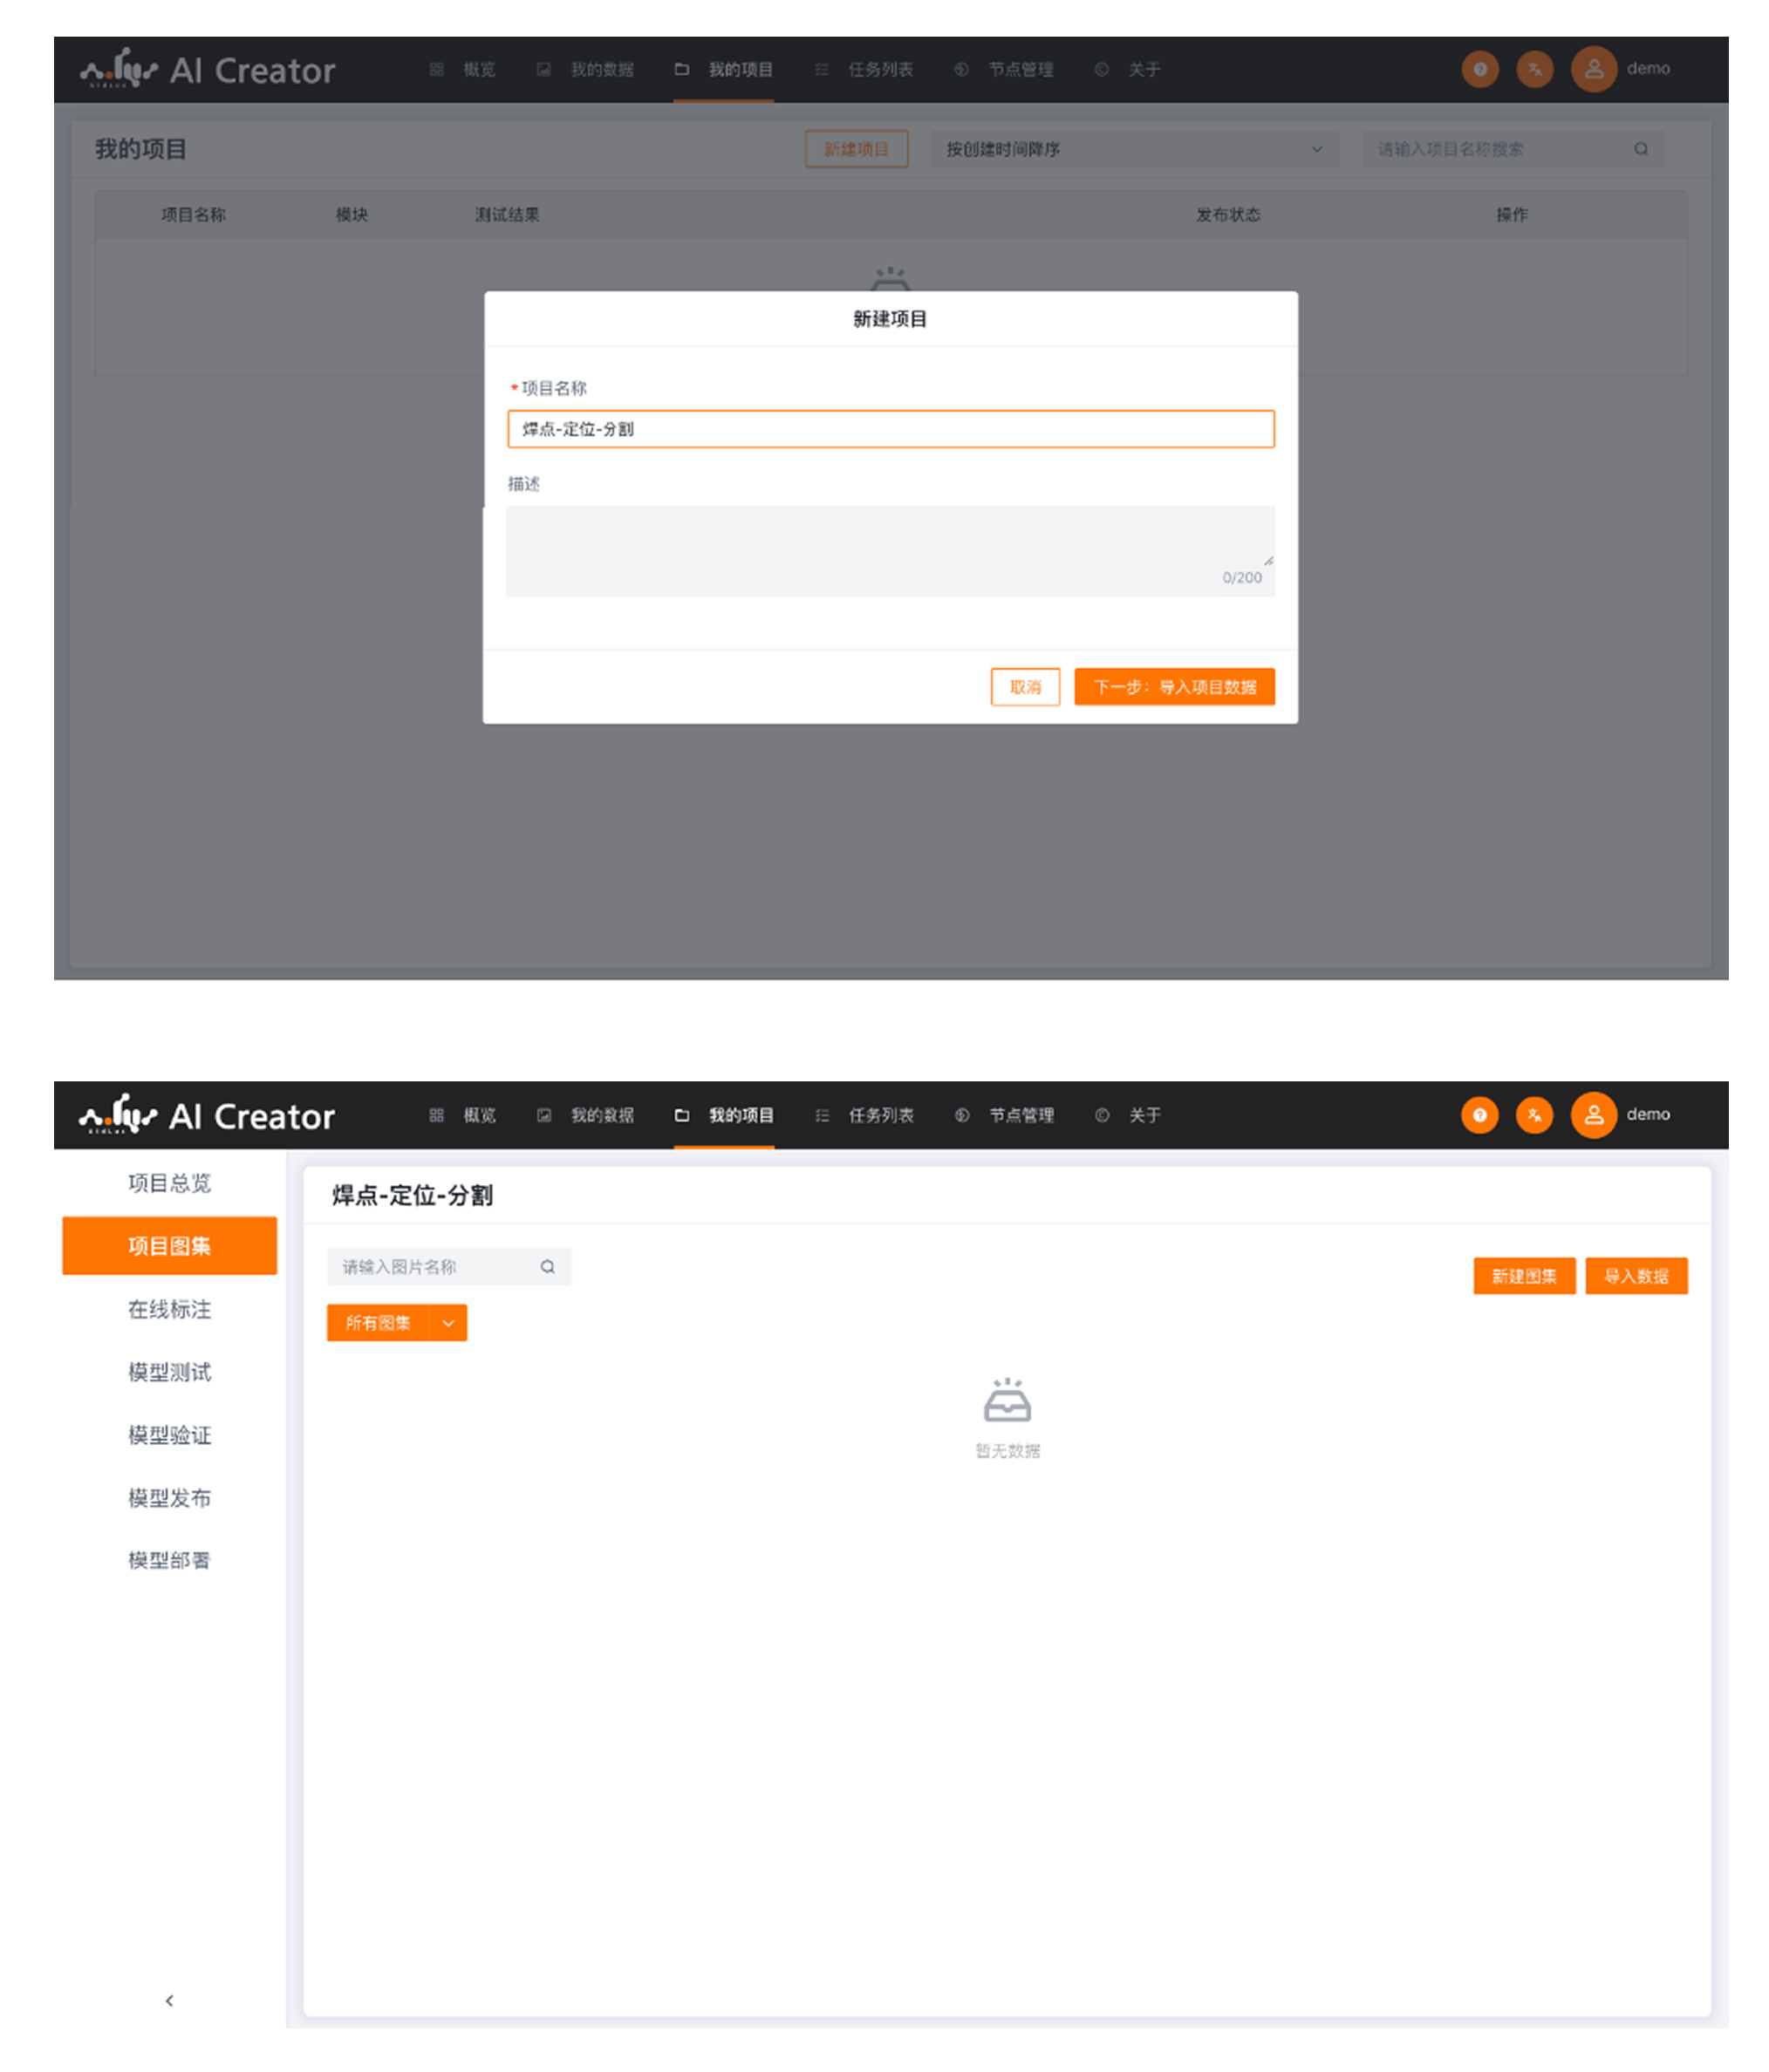Open 关于 in lower navigation bar
The image size is (1769, 2072).
[1144, 1115]
